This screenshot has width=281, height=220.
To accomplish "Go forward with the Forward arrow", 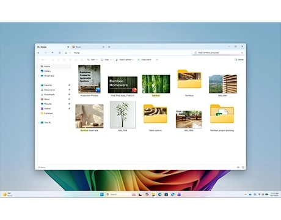I will [x=46, y=53].
